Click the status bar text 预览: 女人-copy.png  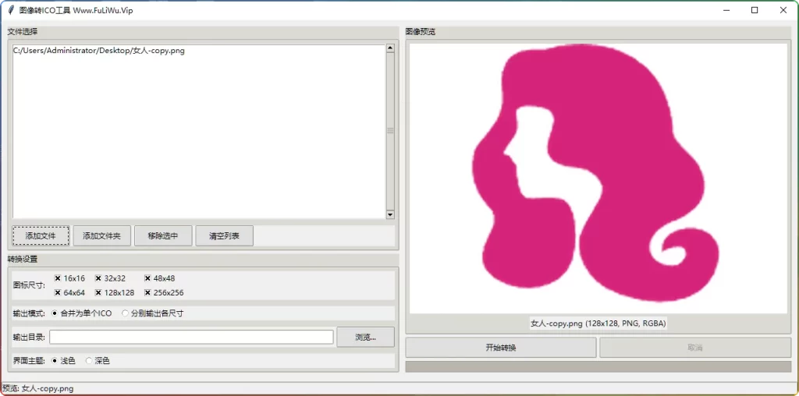38,388
